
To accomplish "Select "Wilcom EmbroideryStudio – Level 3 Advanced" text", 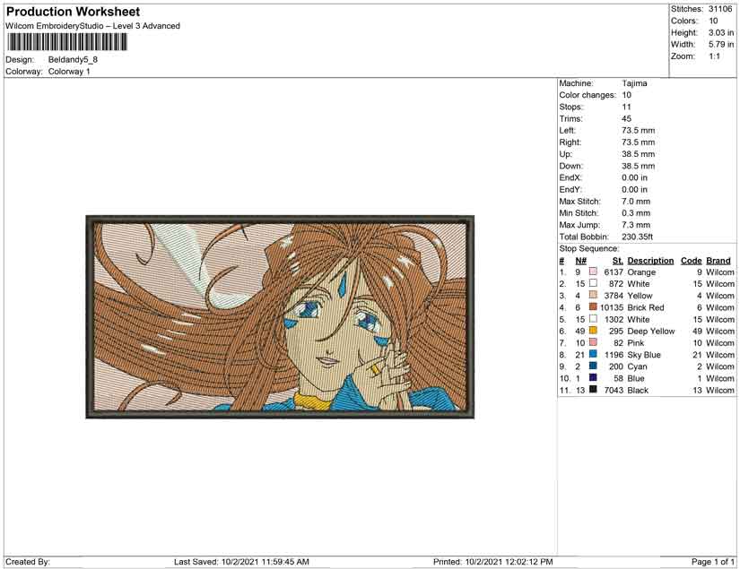I will pyautogui.click(x=93, y=26).
